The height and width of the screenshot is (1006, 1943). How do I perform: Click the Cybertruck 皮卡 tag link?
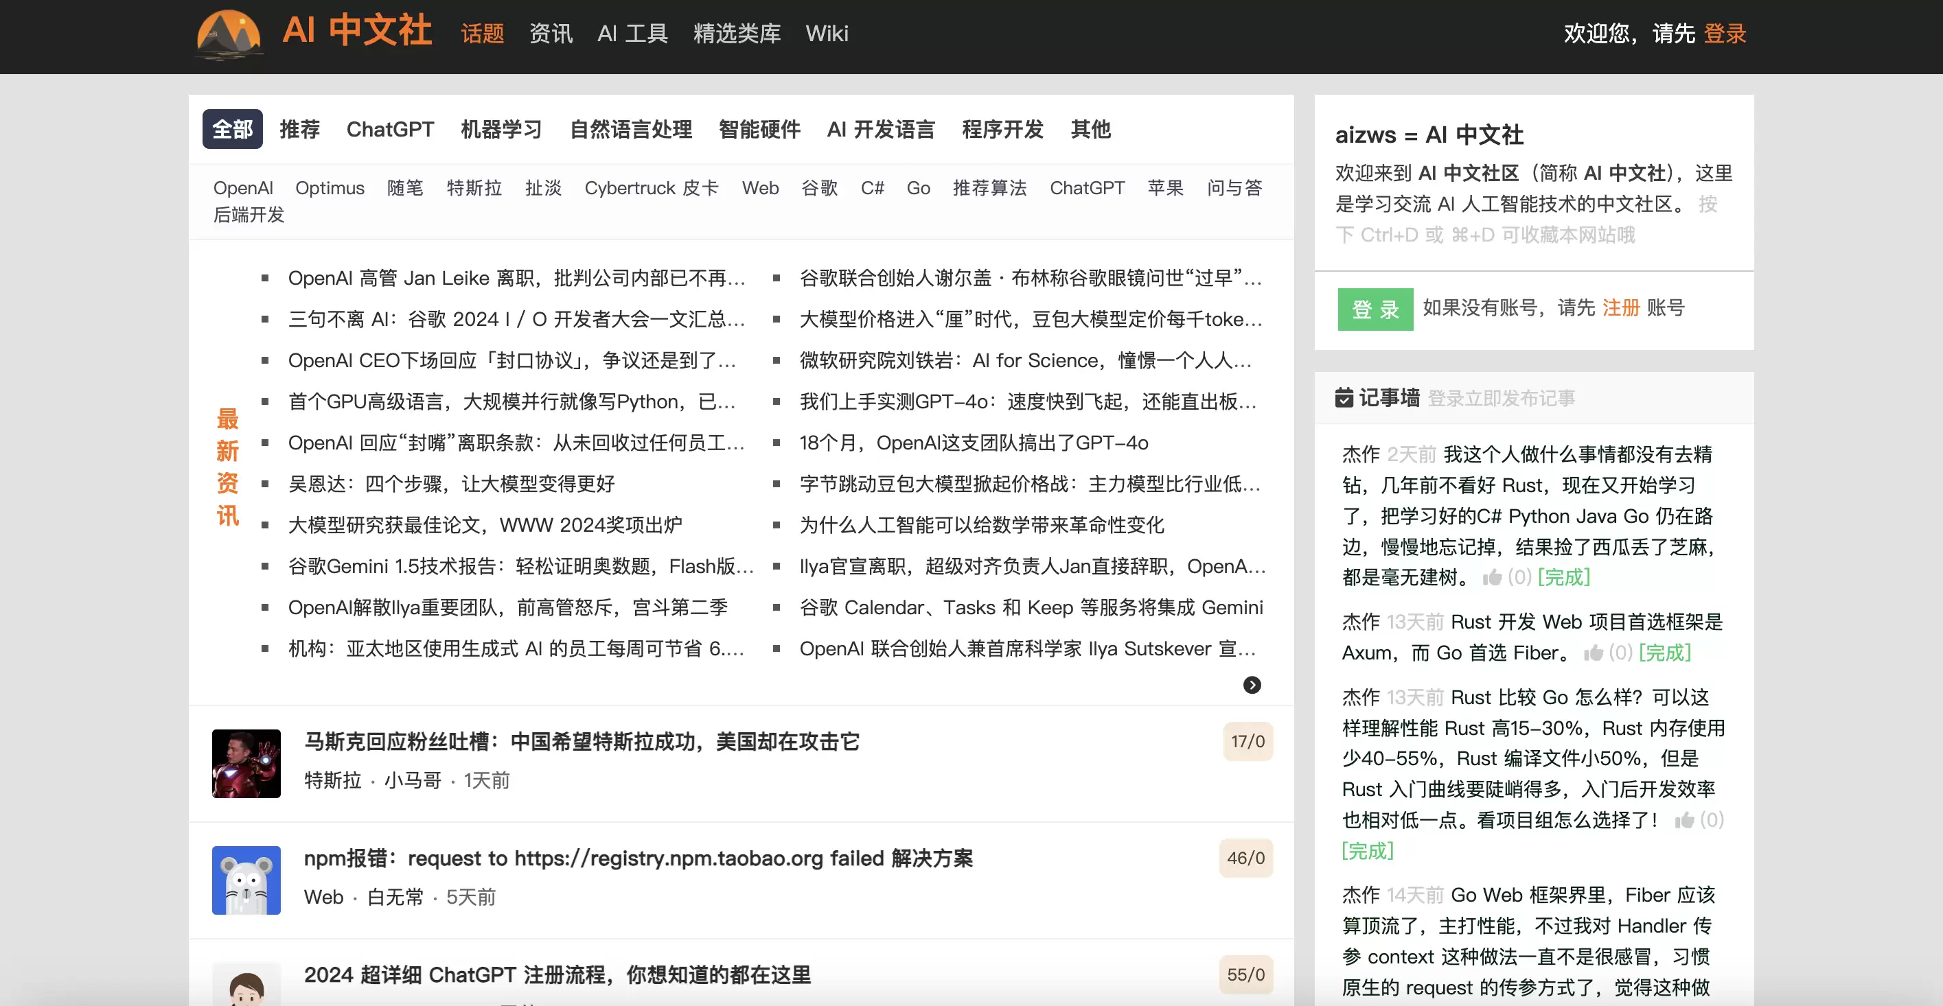[x=652, y=188]
